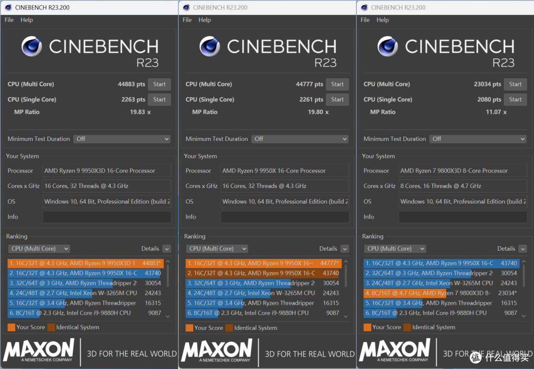Open Minimum Test Duration dropdown in the 9800X3D window
This screenshot has width=534, height=369.
click(x=478, y=139)
